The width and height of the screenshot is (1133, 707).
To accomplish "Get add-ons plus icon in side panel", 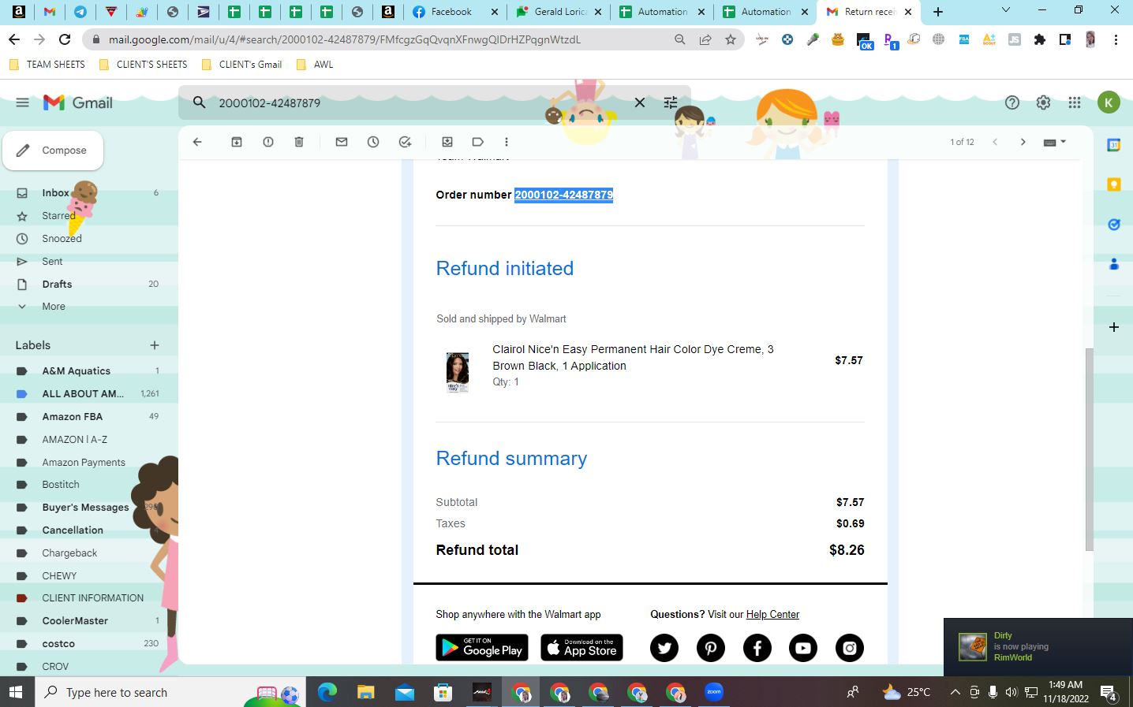I will (1114, 327).
